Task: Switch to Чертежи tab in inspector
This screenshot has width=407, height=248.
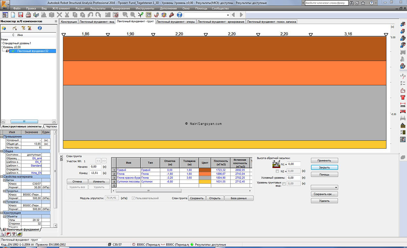Action: tap(51, 126)
